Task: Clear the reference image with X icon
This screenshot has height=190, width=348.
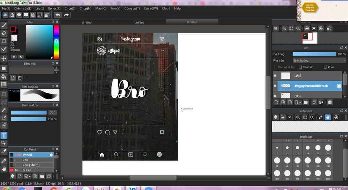Action: pos(290,117)
